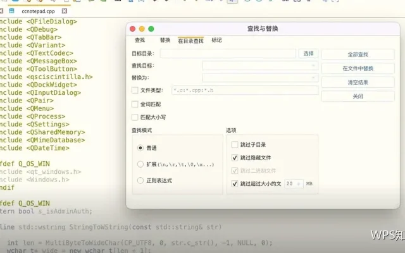
Task: Enable the 文件类型 checkbox
Action: (135, 90)
